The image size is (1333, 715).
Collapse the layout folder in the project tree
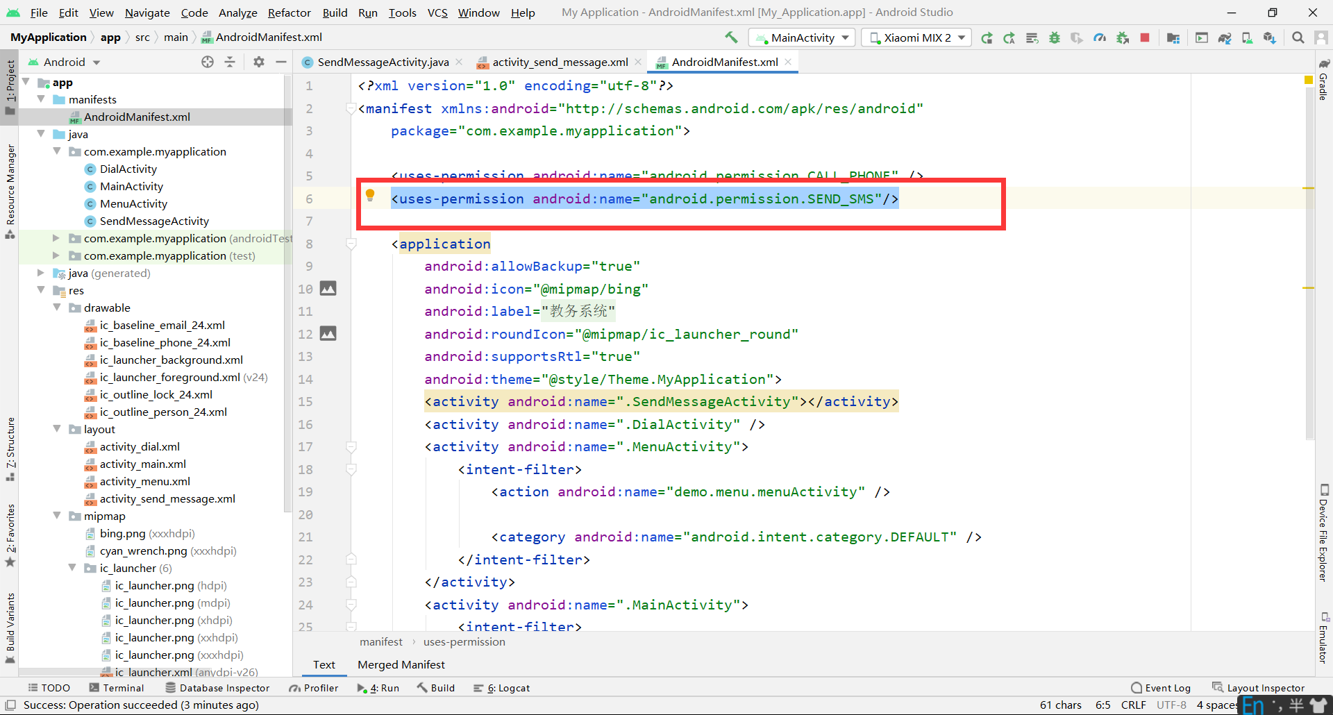[58, 429]
